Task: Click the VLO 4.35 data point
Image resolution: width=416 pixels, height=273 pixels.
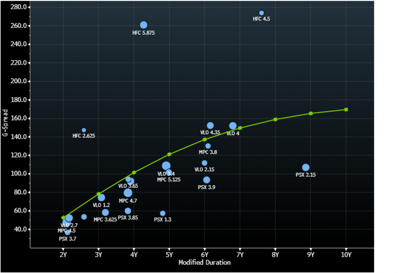Action: click(x=210, y=126)
